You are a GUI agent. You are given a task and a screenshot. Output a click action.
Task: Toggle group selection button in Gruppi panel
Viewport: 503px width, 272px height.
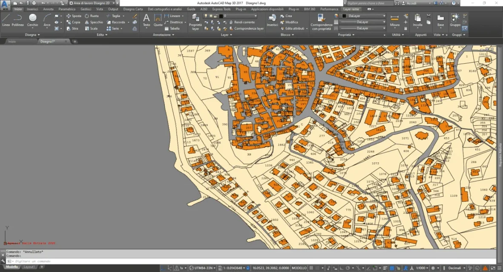click(465, 28)
